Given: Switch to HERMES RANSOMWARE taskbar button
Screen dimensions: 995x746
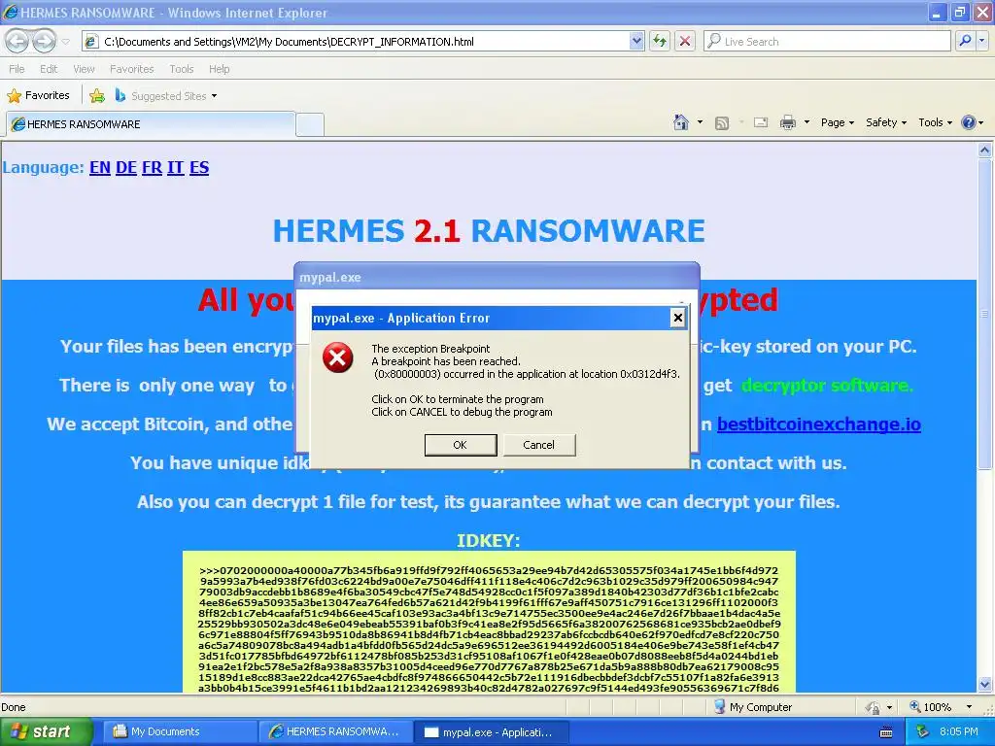Looking at the screenshot, I should (335, 731).
